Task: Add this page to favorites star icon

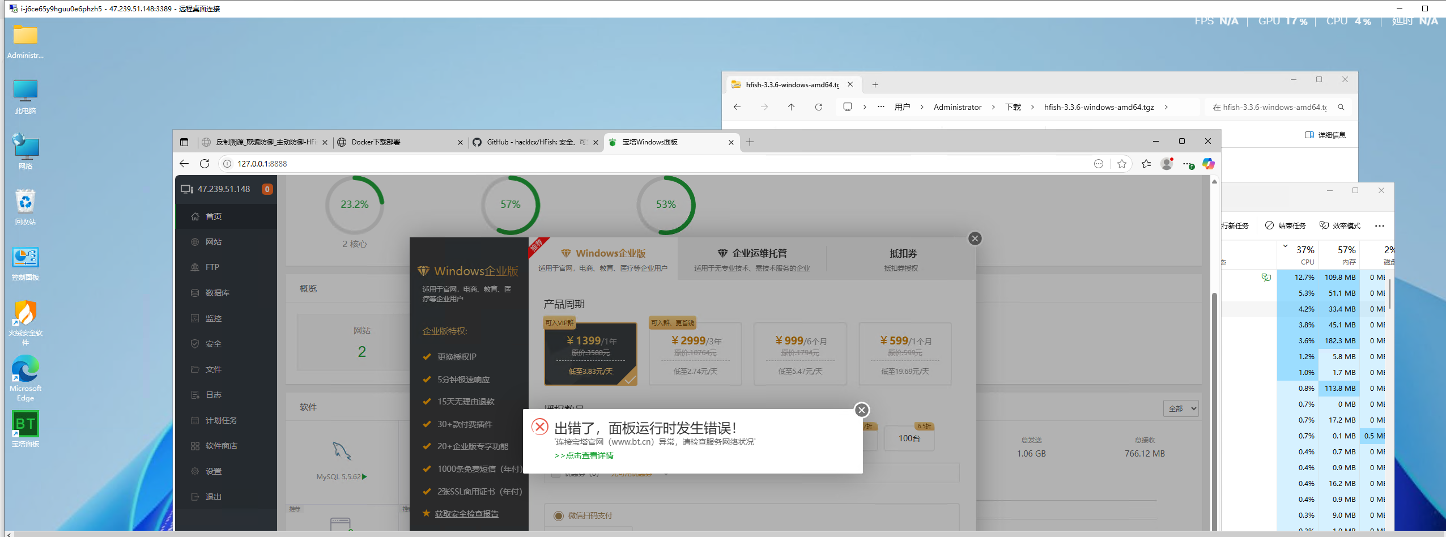Action: tap(1121, 164)
